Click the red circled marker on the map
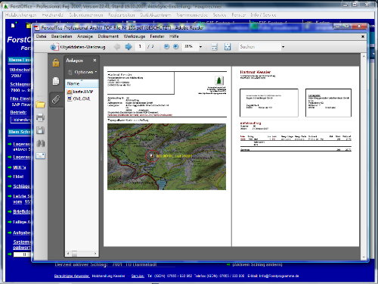Image resolution: width=378 pixels, height=284 pixels. 152,156
